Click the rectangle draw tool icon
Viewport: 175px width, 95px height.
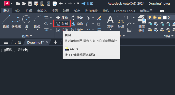point(46,18)
